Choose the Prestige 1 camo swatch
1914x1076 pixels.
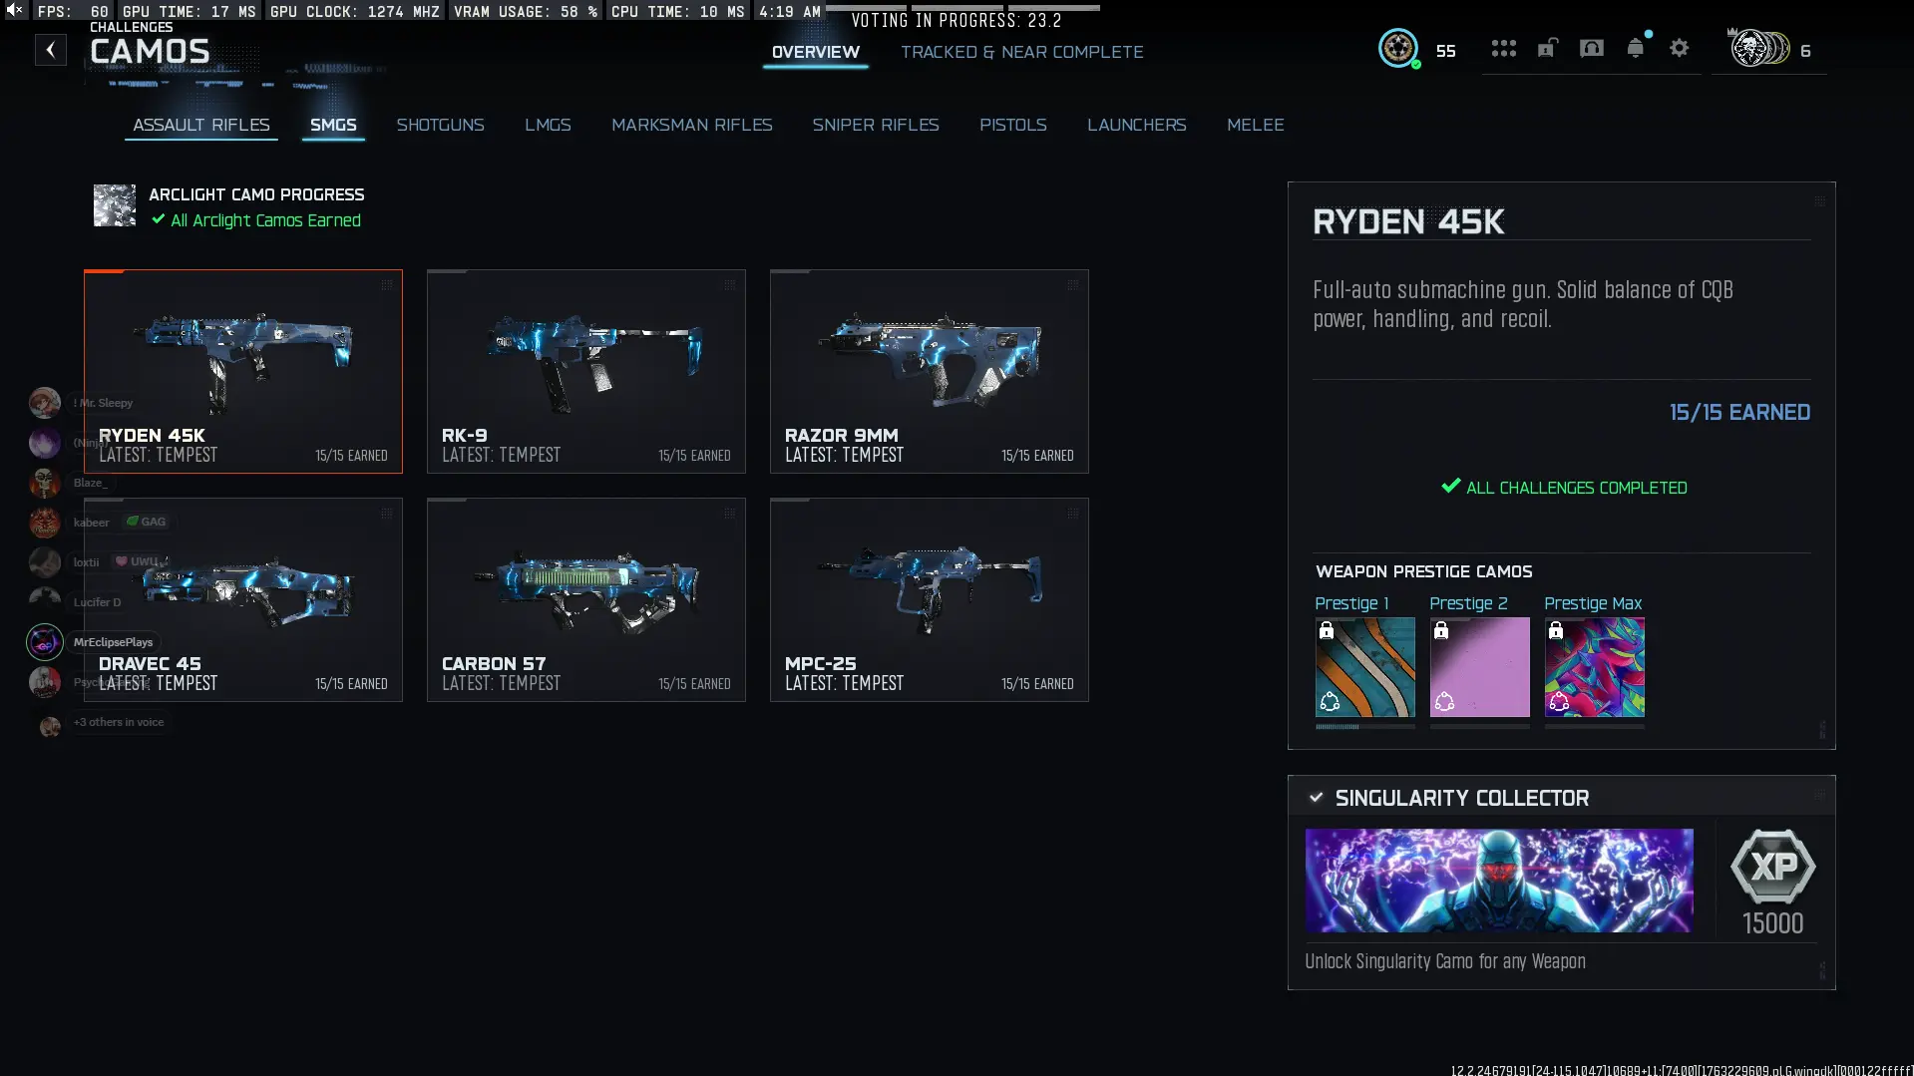tap(1364, 667)
